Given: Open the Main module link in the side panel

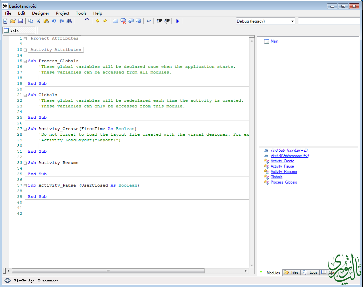Looking at the screenshot, I should click(x=274, y=41).
